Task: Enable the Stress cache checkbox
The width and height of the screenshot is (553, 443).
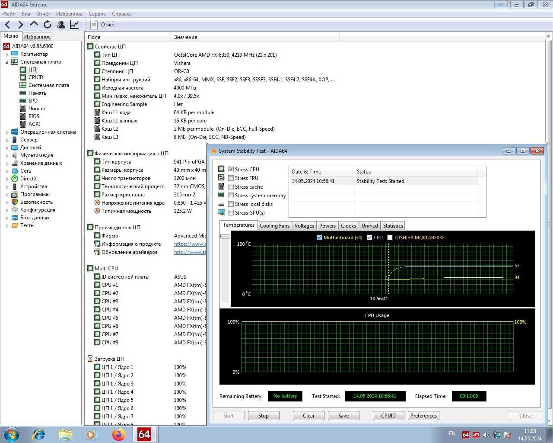Action: 231,187
